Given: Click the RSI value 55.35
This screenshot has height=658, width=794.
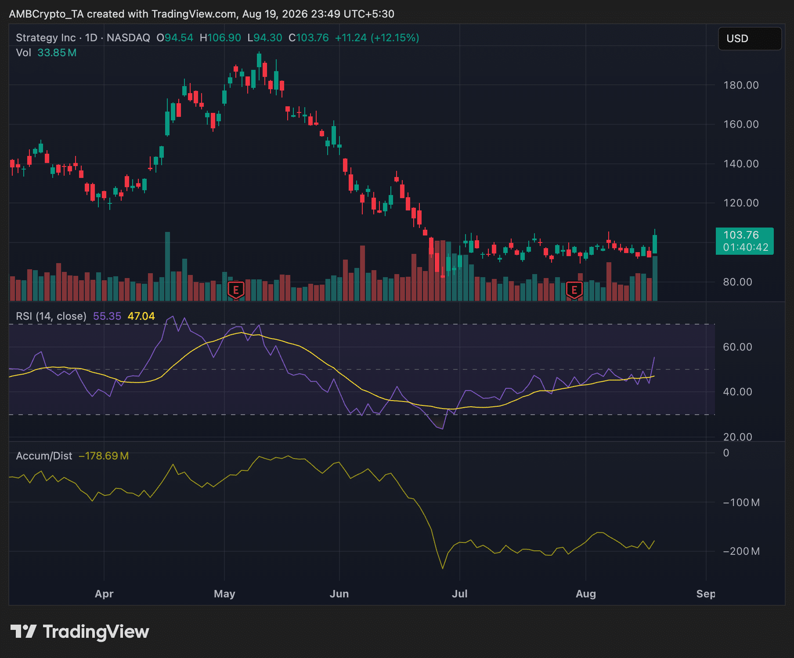Looking at the screenshot, I should click(x=107, y=316).
